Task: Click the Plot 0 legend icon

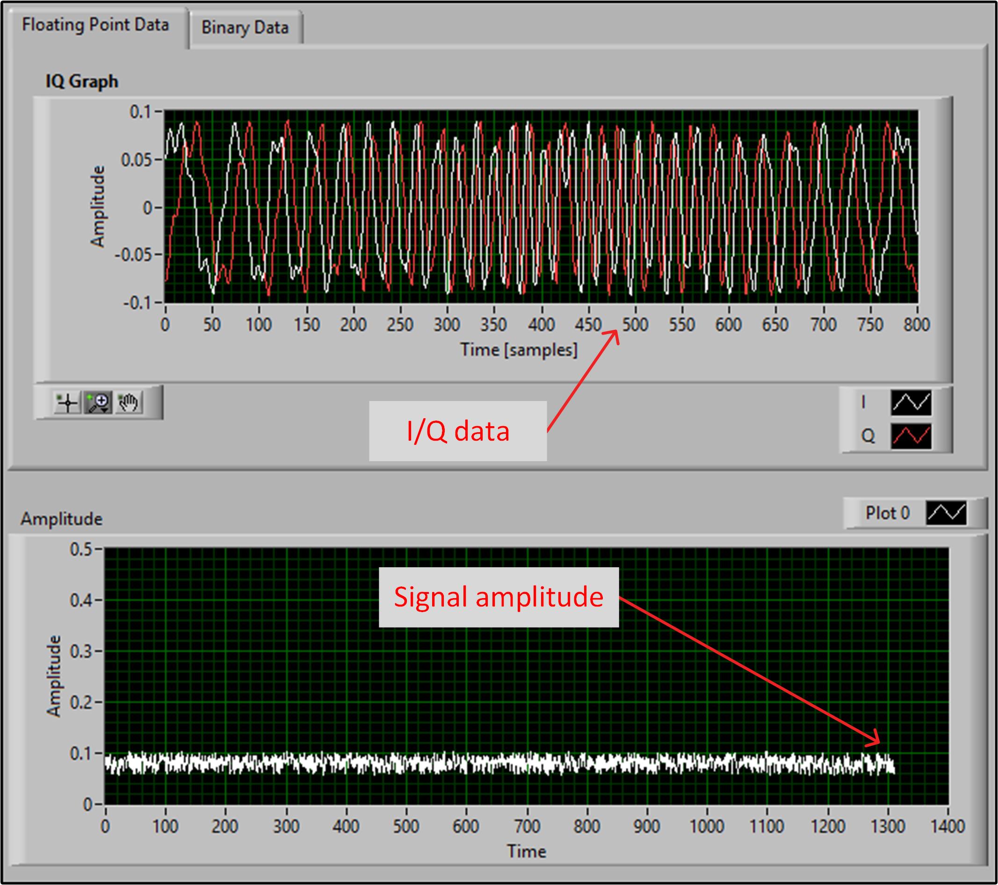Action: click(946, 513)
